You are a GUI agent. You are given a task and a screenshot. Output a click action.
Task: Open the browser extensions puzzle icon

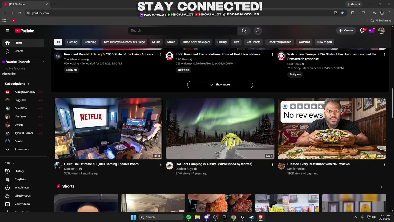(353, 13)
